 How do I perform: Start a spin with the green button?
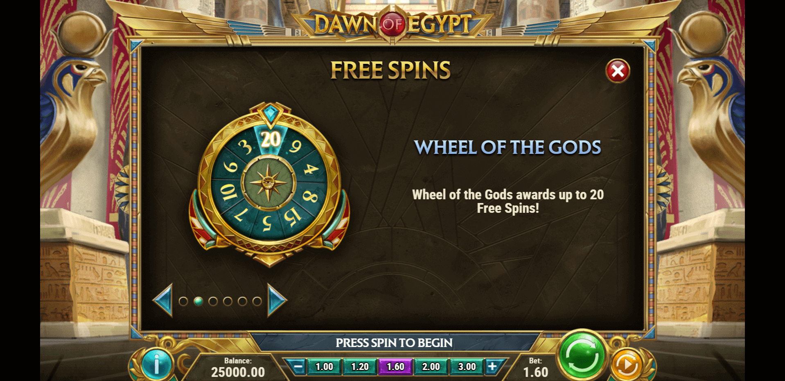[x=582, y=354]
